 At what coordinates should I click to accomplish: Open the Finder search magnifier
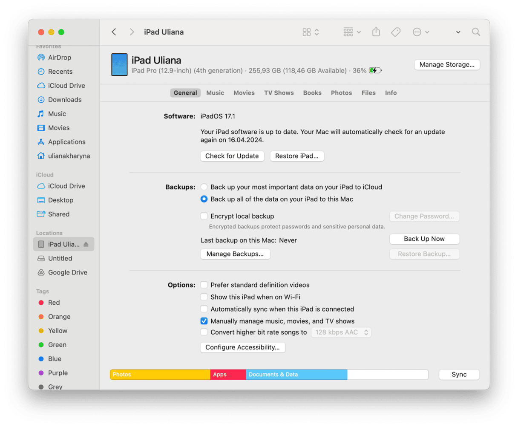[x=476, y=32]
